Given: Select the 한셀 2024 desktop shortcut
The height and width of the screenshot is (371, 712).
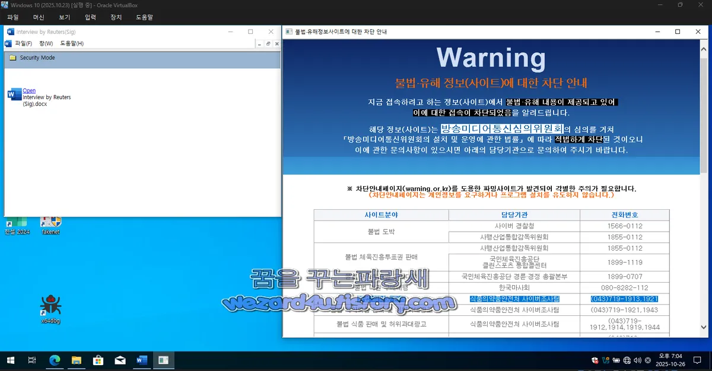Looking at the screenshot, I should (17, 225).
